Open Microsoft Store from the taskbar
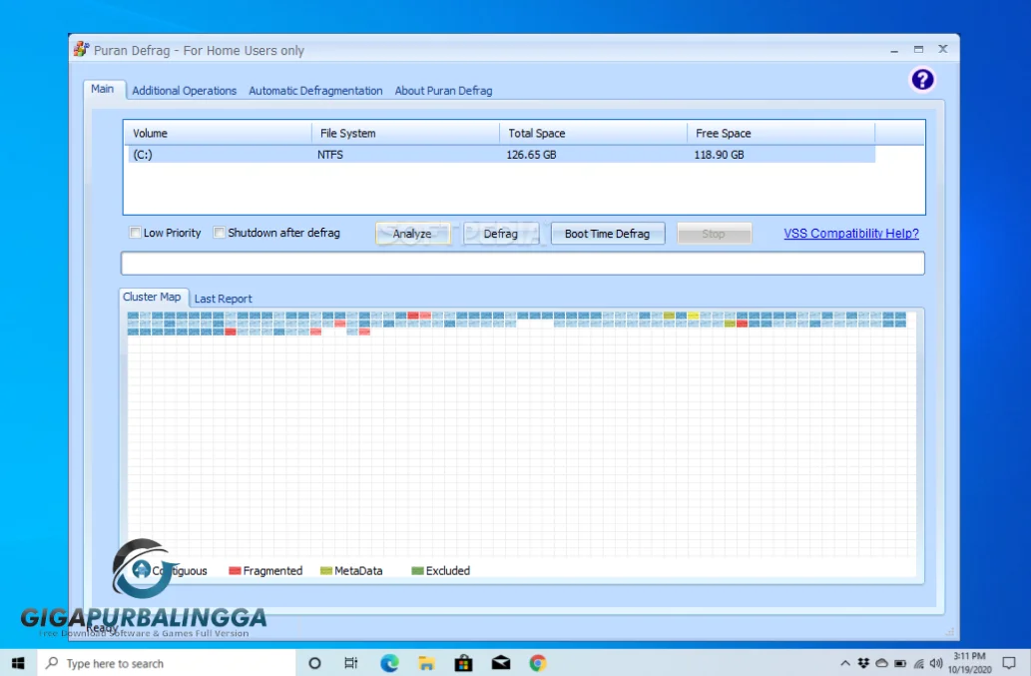 pyautogui.click(x=463, y=662)
